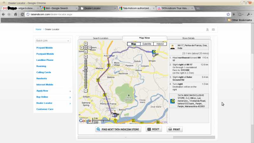Open the Customer Care link

pyautogui.click(x=45, y=109)
